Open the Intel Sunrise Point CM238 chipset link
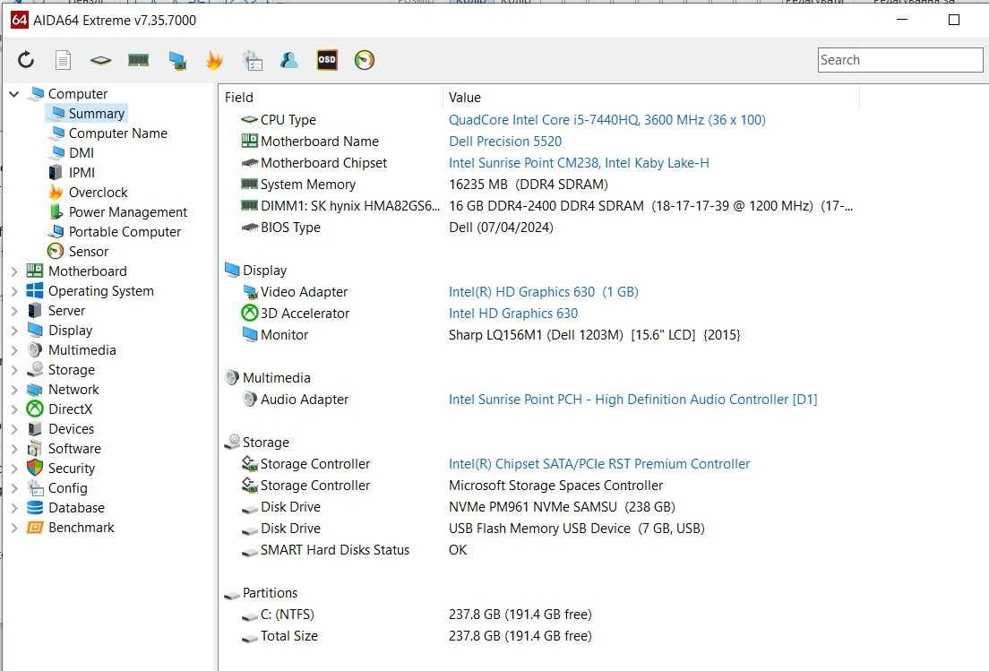989x671 pixels. (x=579, y=163)
